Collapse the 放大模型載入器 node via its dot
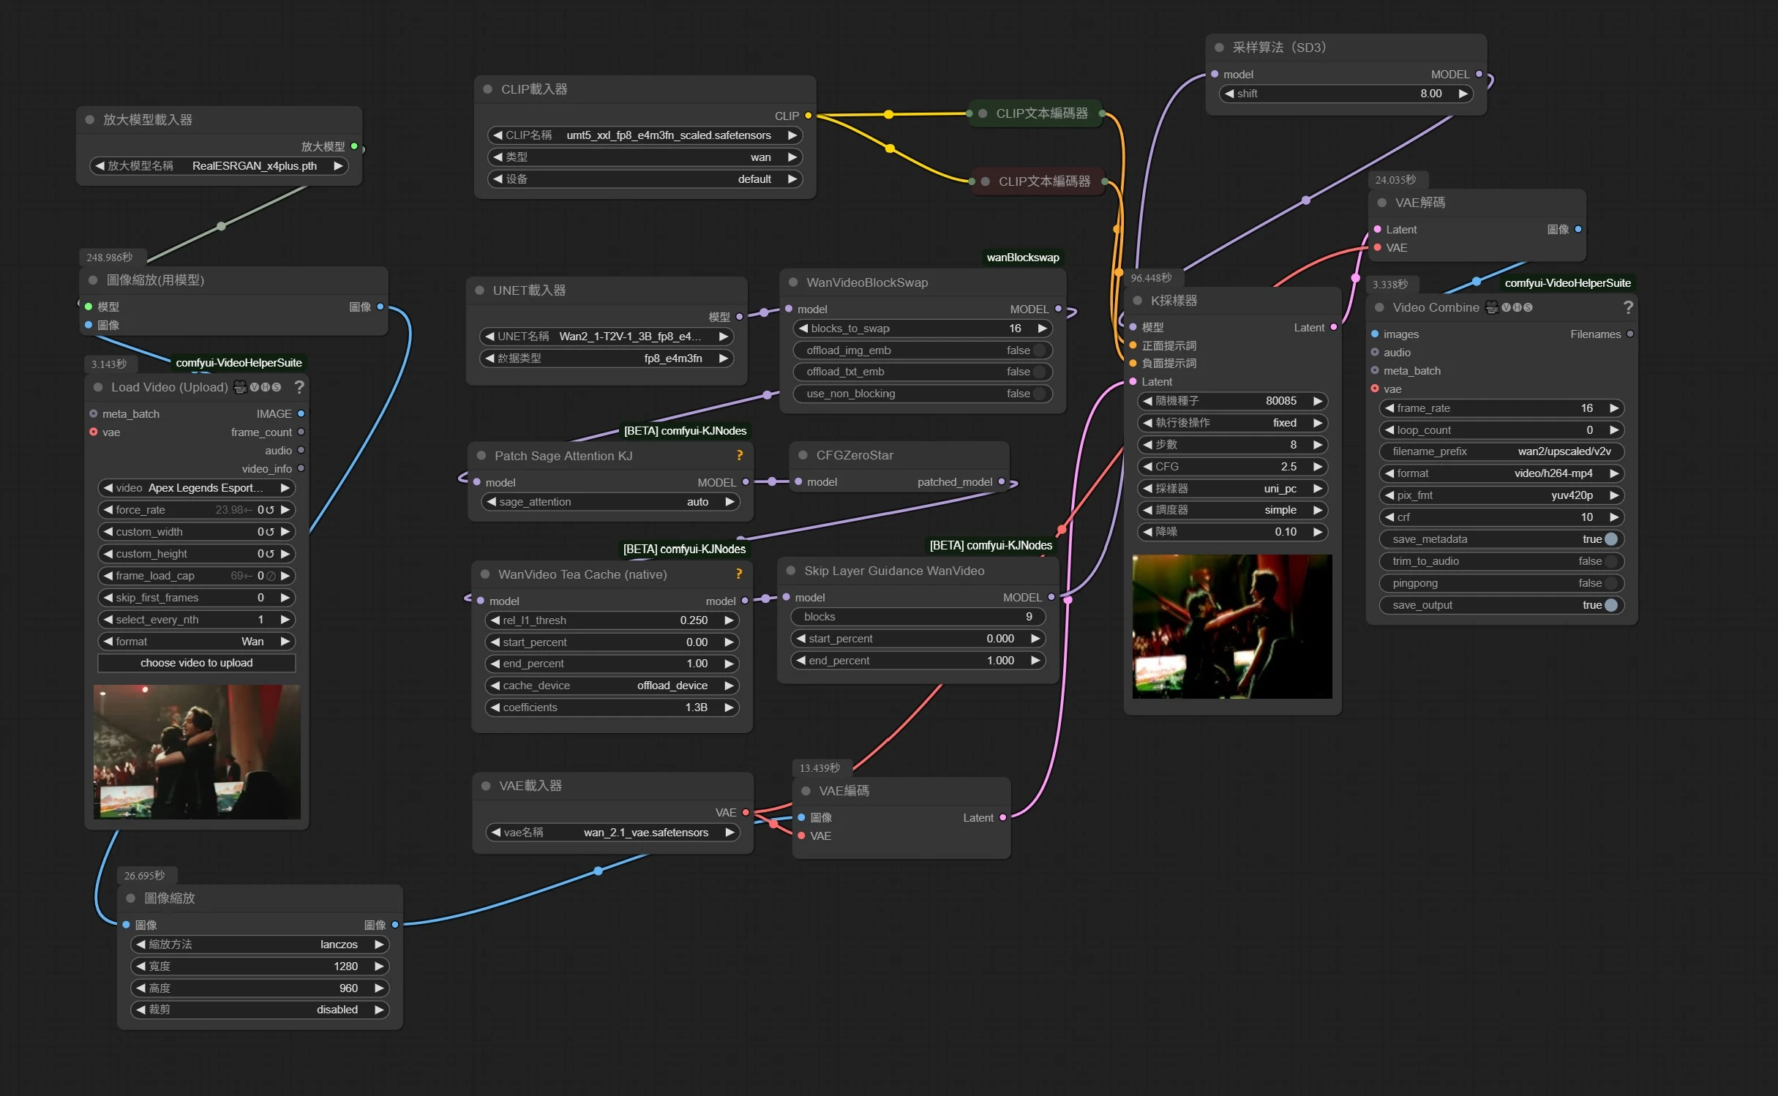Screen dimensions: 1778x1096 89,119
